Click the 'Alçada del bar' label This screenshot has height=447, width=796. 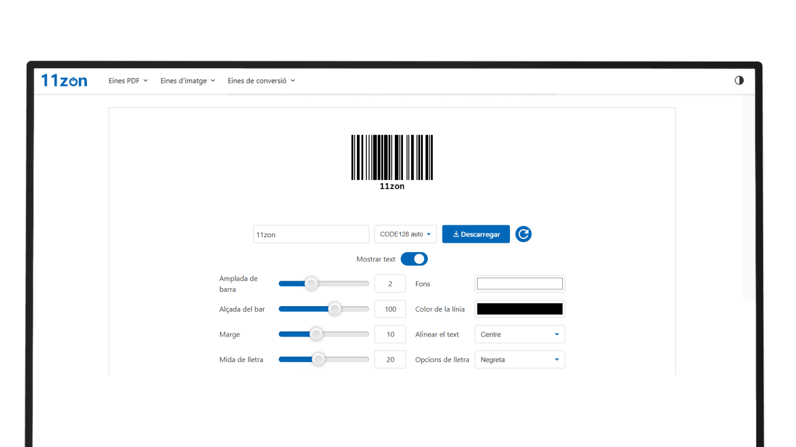[x=242, y=309]
